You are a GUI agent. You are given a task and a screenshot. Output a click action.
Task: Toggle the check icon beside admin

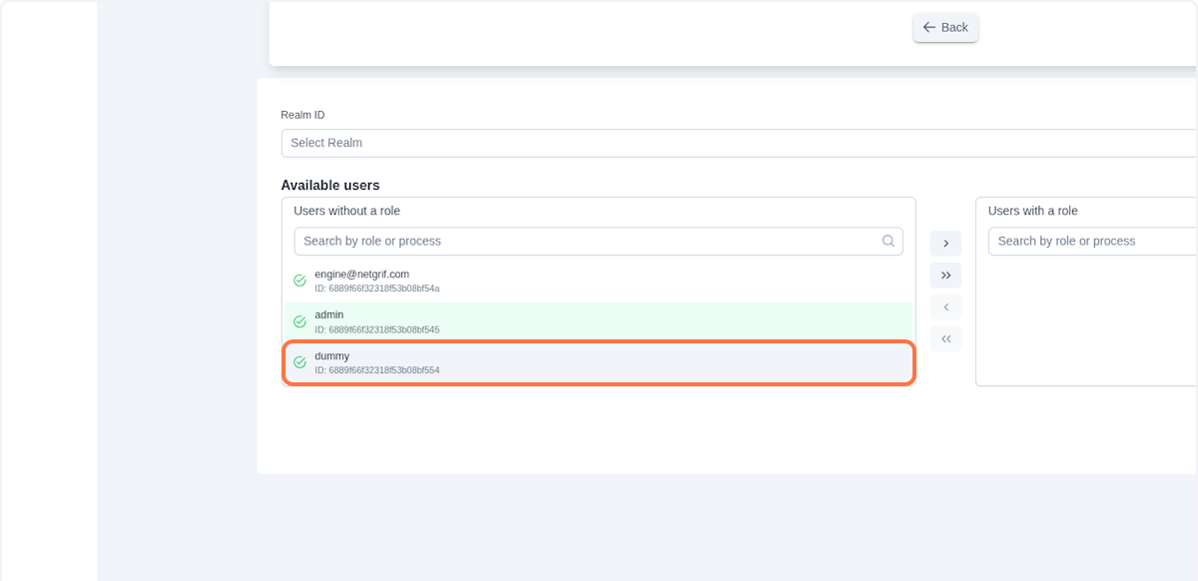[x=299, y=321]
